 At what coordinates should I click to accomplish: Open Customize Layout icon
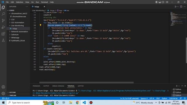coord(167,2)
